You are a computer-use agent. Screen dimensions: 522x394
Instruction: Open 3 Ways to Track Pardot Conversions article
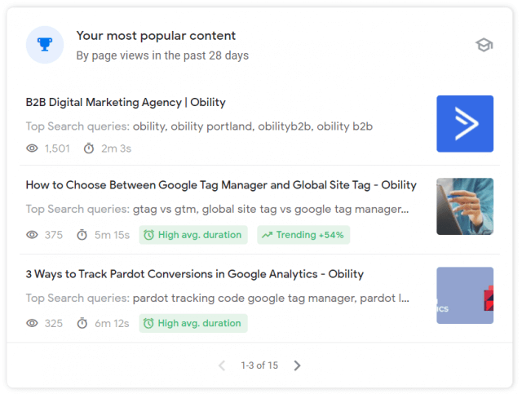[x=195, y=274]
